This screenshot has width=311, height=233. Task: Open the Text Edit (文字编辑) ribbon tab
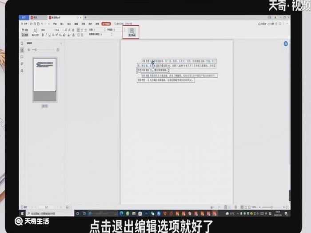(106, 23)
